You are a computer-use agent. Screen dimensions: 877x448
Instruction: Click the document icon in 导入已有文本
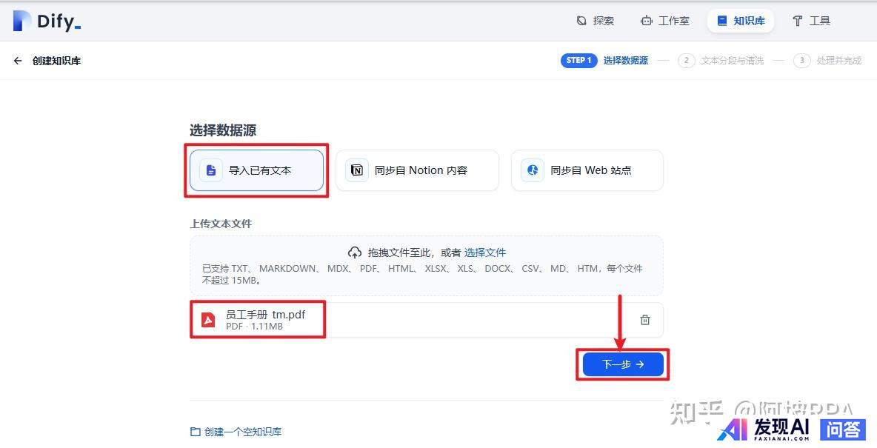point(211,170)
